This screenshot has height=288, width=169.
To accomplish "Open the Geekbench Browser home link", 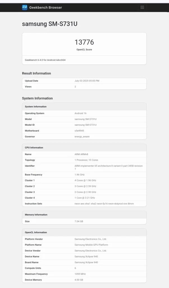I will [x=45, y=8].
